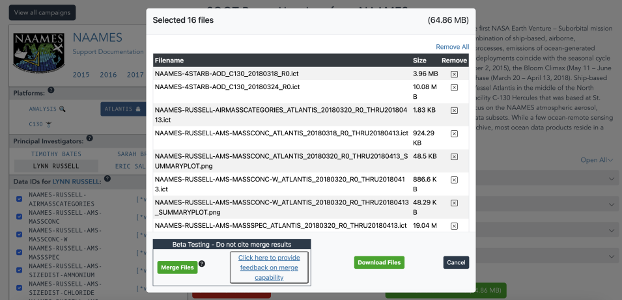Remove NAAMES-4STARB-AOD_C130_20180318_R0.ict file
This screenshot has height=300, width=622.
(x=454, y=74)
